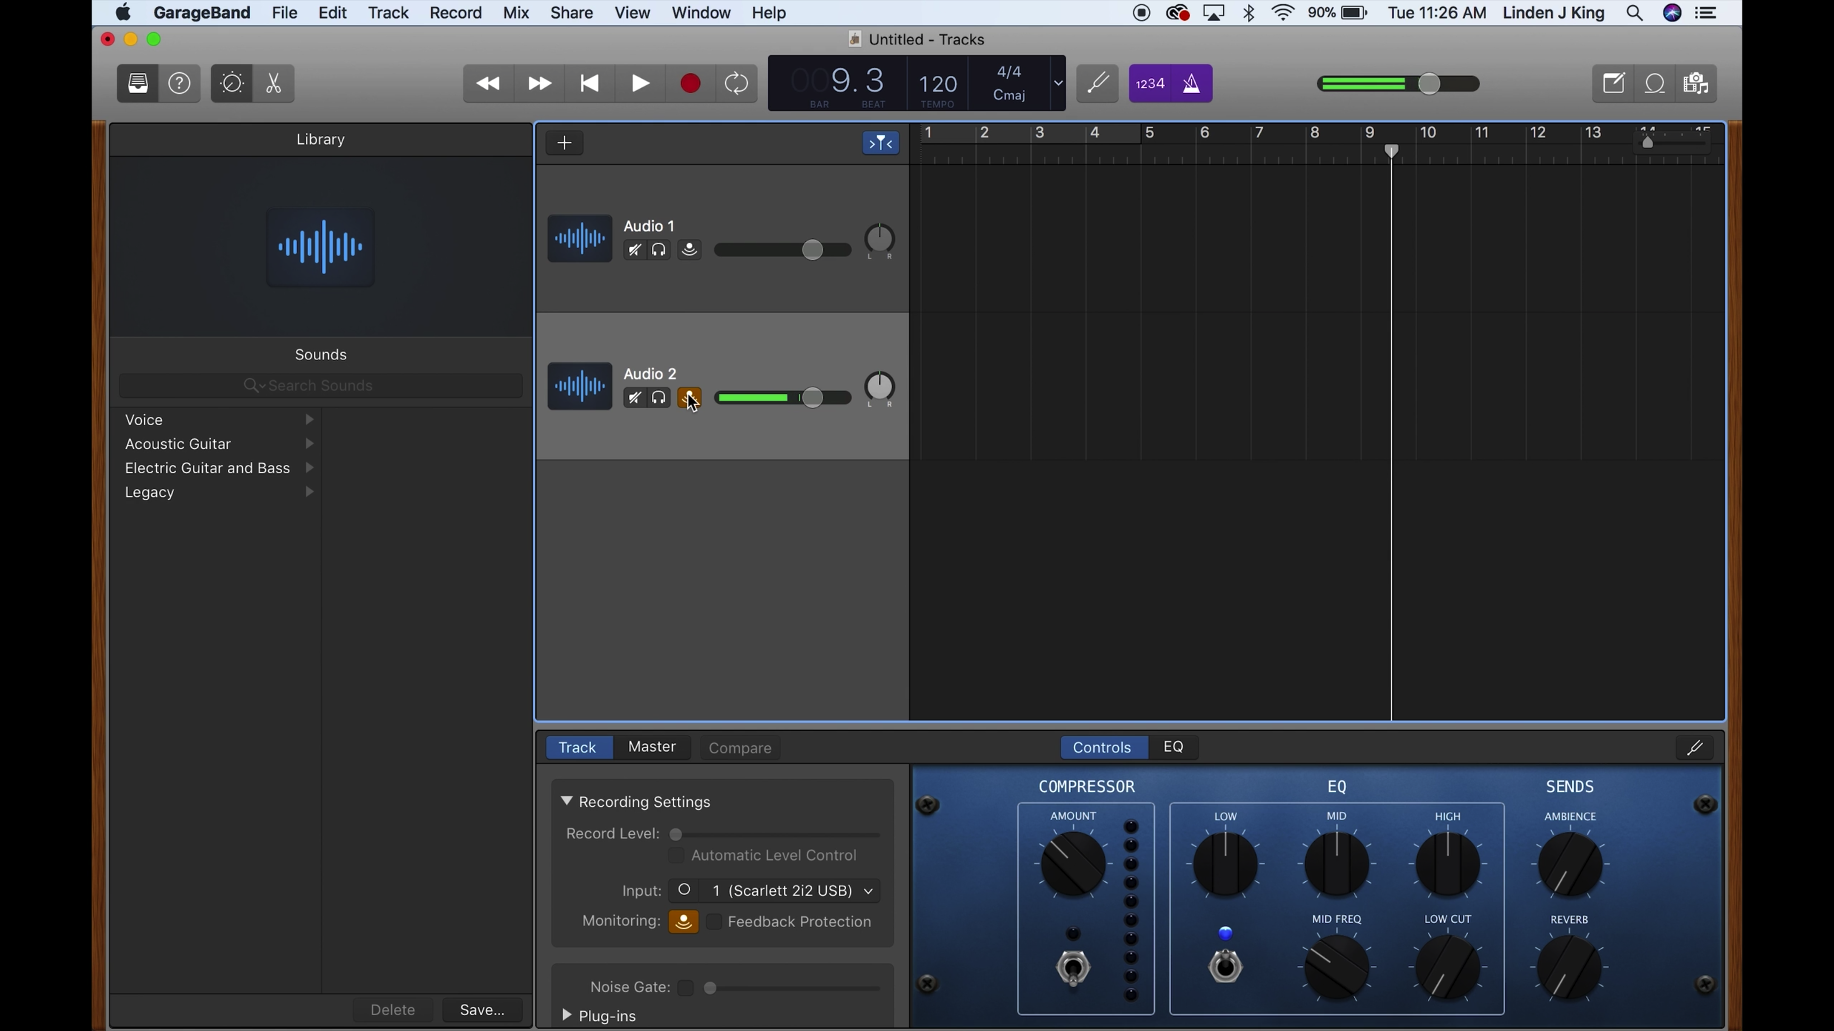The width and height of the screenshot is (1834, 1031).
Task: Enable input monitoring on Audio 1
Action: (x=689, y=251)
